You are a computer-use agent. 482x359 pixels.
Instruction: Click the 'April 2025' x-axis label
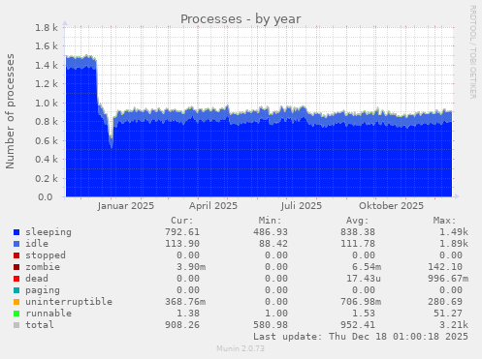[x=213, y=206]
